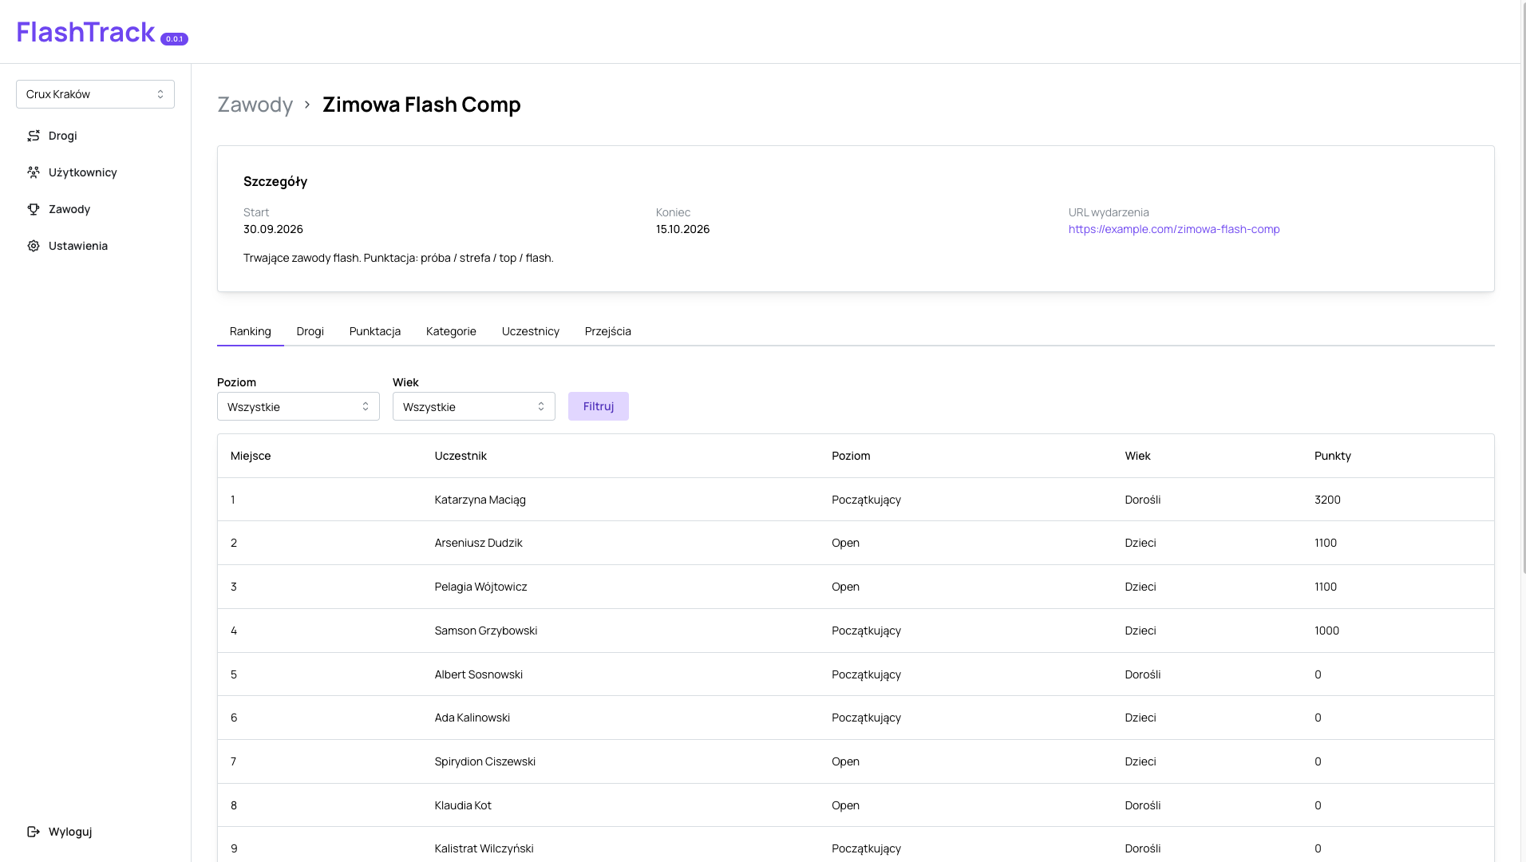Click the Wyloguj logout icon
The width and height of the screenshot is (1526, 862).
(34, 832)
